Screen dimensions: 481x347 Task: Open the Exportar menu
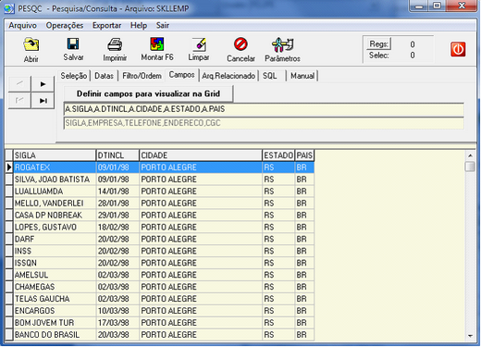coord(106,25)
